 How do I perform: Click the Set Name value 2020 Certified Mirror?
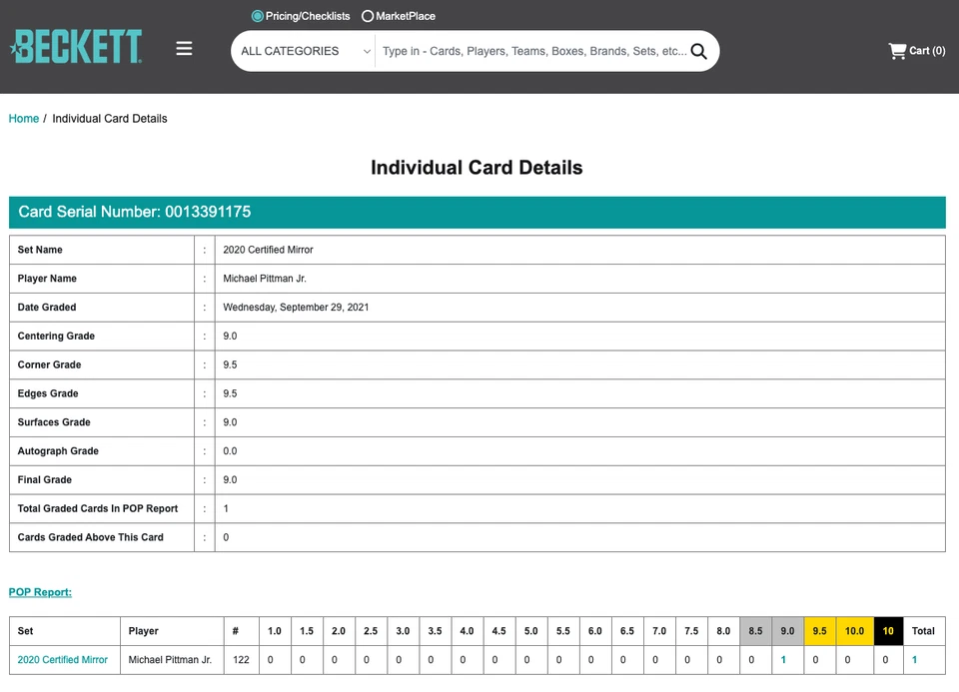[268, 250]
